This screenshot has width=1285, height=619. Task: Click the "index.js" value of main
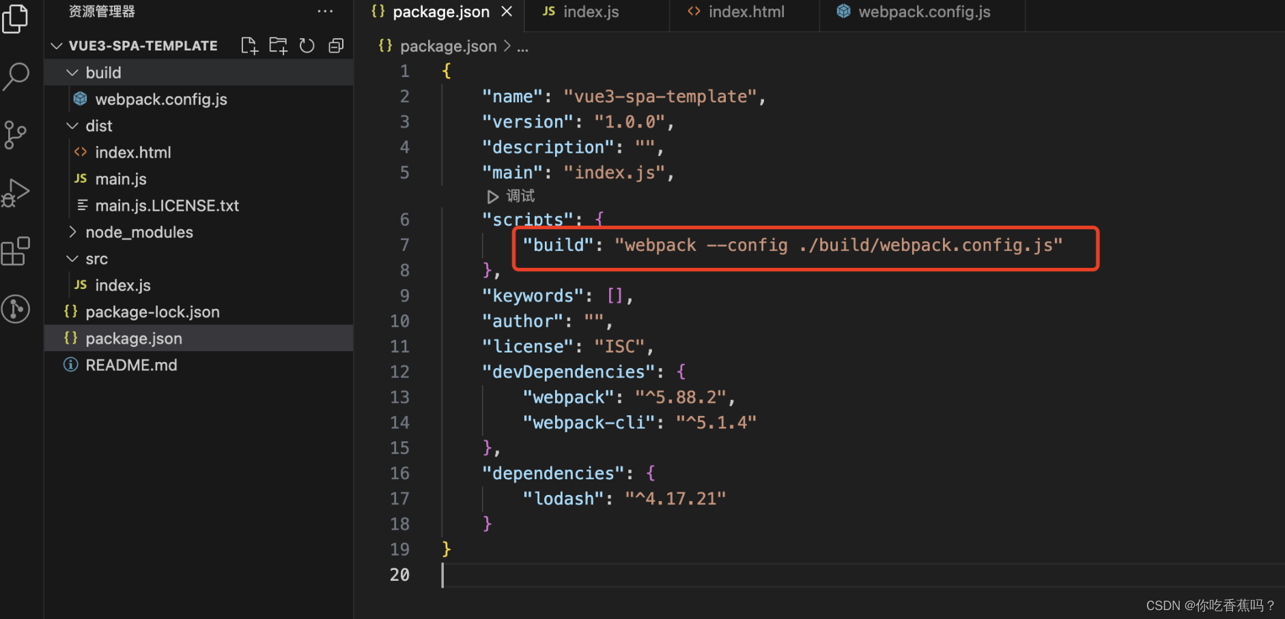[x=614, y=172]
